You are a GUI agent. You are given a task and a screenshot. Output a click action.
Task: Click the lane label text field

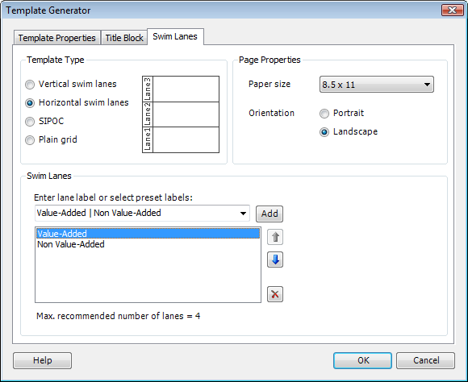click(136, 213)
